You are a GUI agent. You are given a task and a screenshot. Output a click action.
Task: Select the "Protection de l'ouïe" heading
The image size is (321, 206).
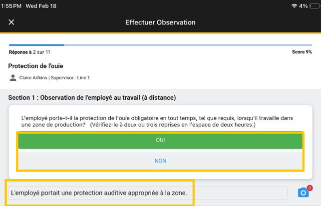tap(35, 66)
